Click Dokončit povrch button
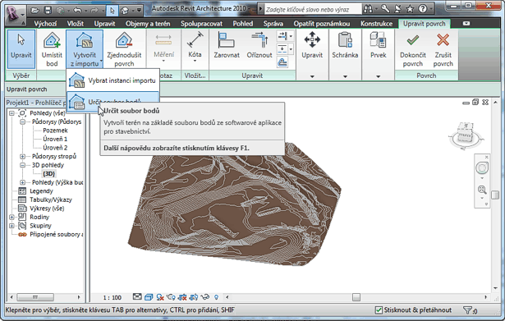 click(412, 49)
